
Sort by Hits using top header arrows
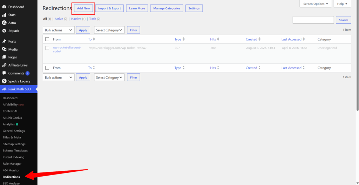coord(218,39)
